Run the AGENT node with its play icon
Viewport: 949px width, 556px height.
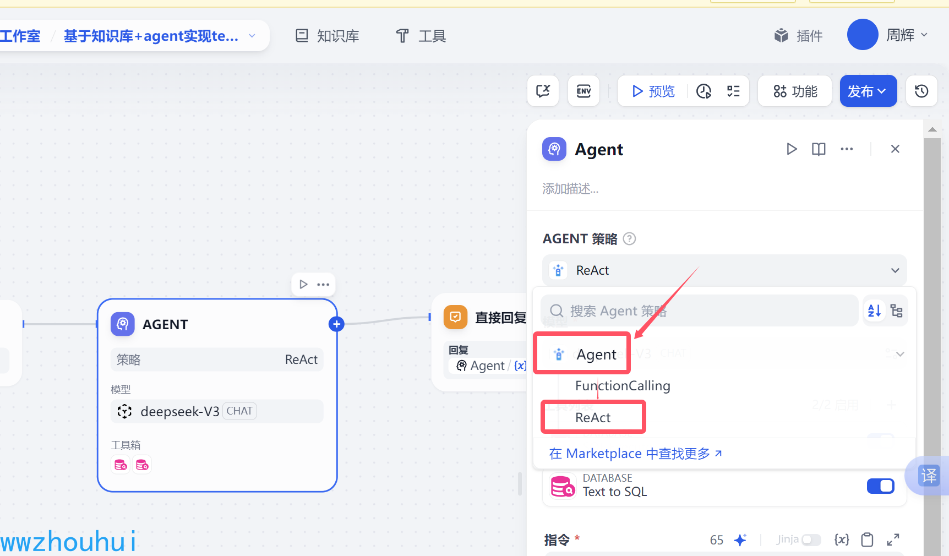coord(303,284)
